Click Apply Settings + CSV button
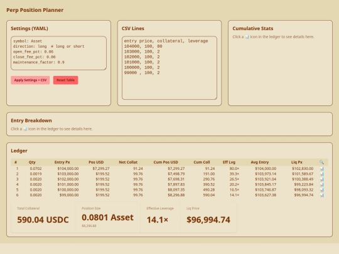Viewport: 339px width, 254px height. tap(30, 80)
